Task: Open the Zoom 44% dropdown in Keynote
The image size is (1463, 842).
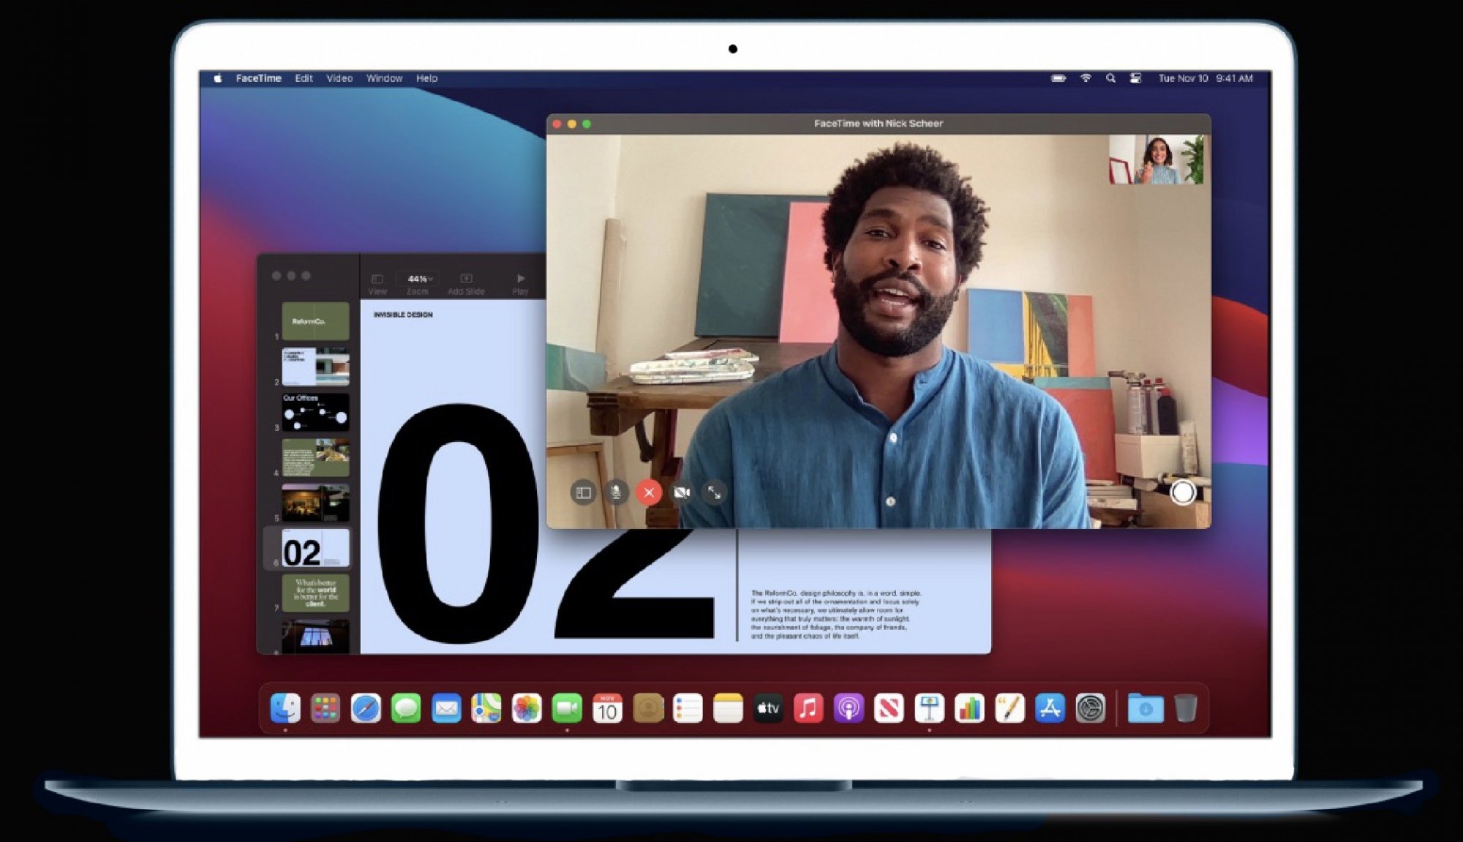Action: coord(419,279)
